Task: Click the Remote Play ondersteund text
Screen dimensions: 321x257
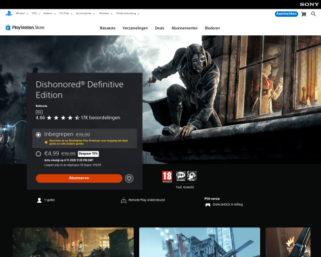Action: click(x=147, y=200)
